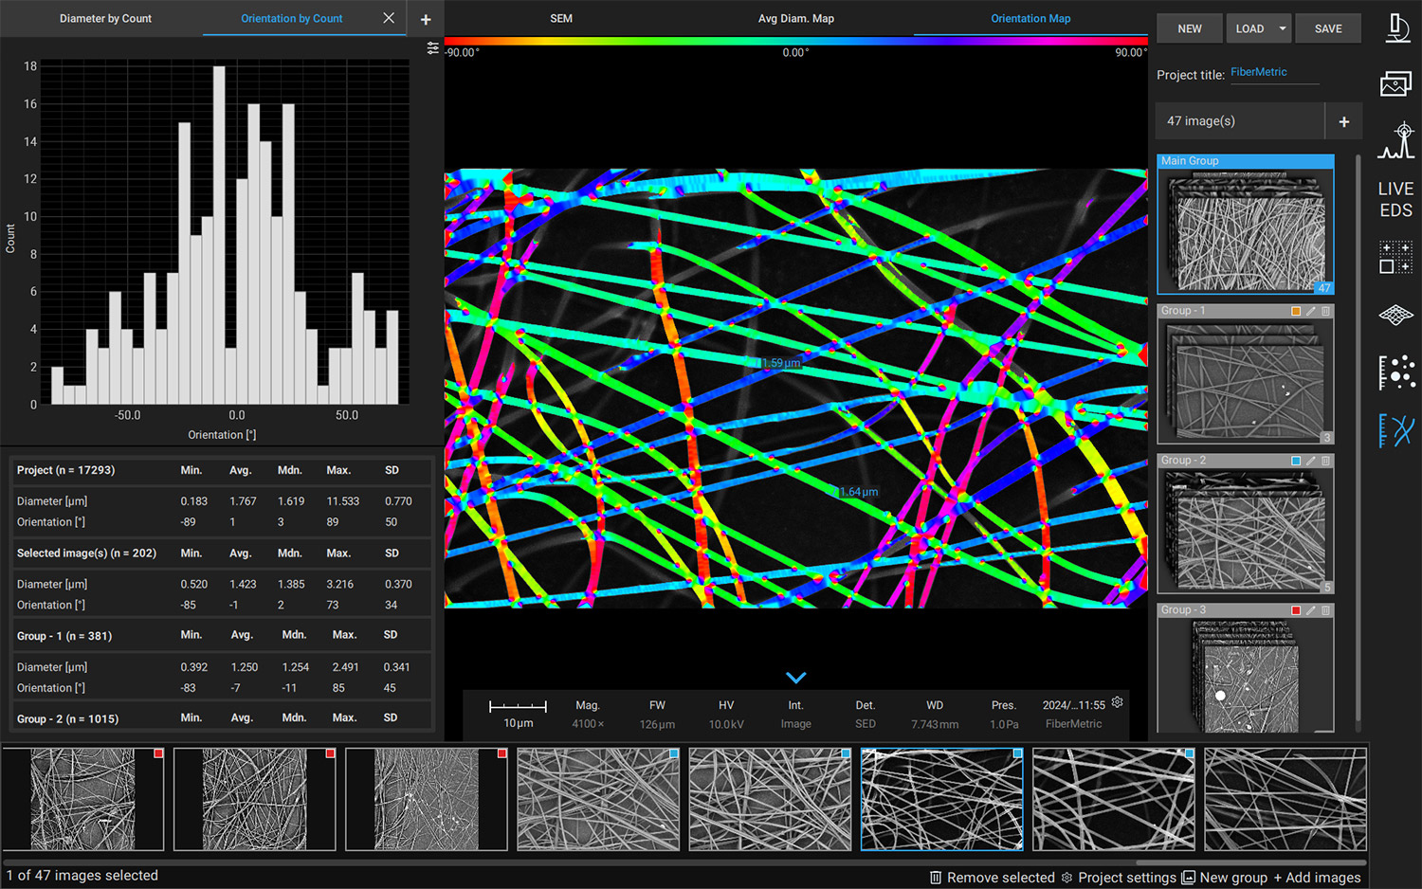1422x889 pixels.
Task: Open the image gallery sidebar icon
Action: [x=1396, y=85]
